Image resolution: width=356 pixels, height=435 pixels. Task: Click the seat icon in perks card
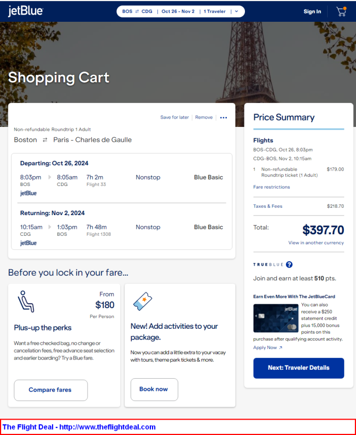click(x=26, y=302)
